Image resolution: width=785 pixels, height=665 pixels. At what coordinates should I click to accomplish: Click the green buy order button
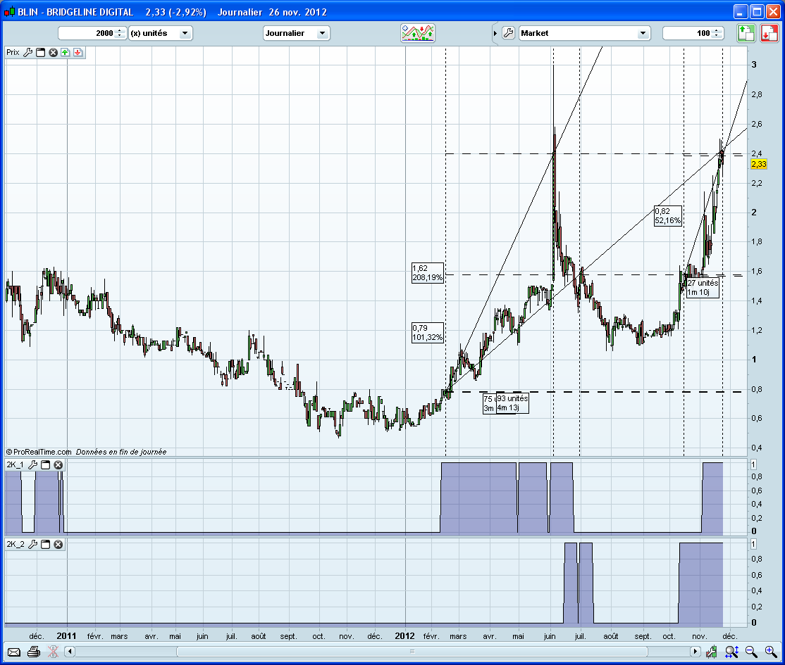point(746,33)
